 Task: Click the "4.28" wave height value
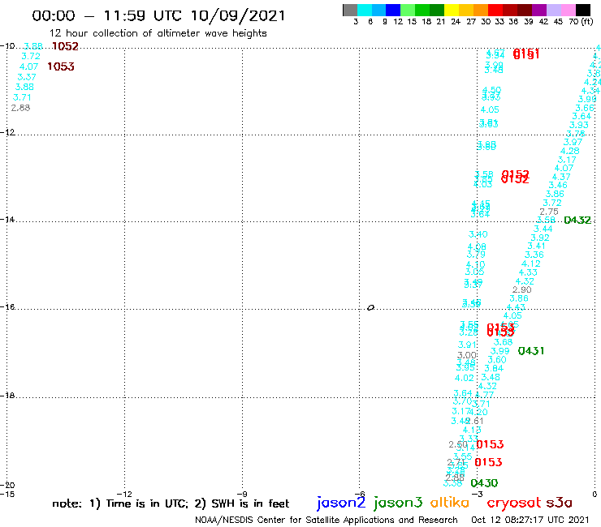(x=569, y=151)
